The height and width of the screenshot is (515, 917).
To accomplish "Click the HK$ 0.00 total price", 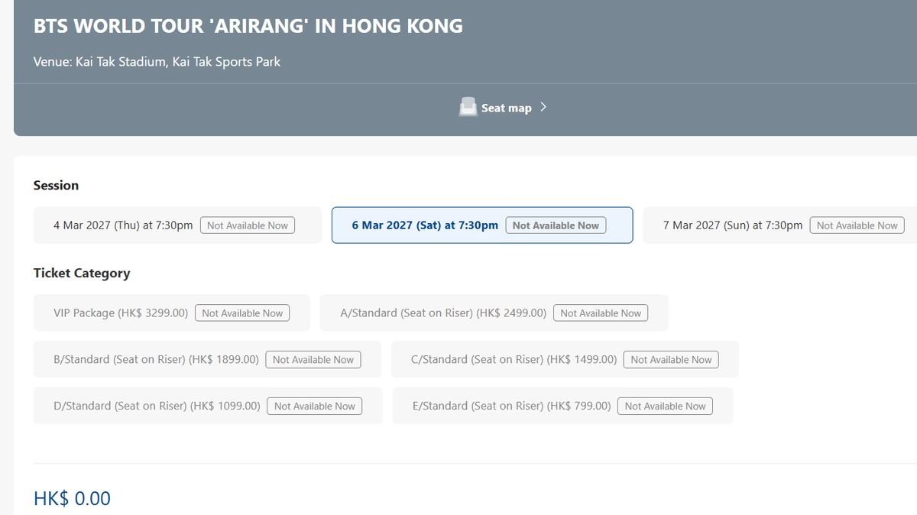I will click(72, 499).
